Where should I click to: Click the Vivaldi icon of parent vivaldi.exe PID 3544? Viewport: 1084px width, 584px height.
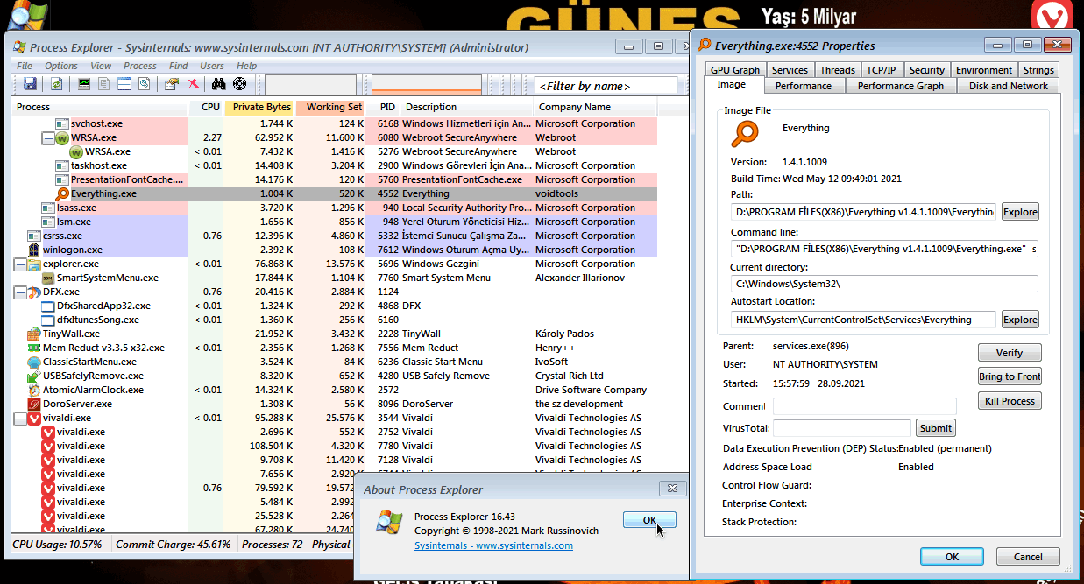click(34, 418)
